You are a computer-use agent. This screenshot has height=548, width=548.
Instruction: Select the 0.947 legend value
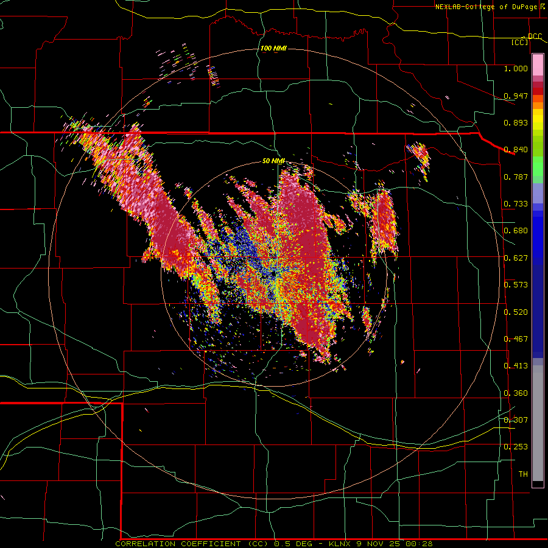(x=516, y=96)
